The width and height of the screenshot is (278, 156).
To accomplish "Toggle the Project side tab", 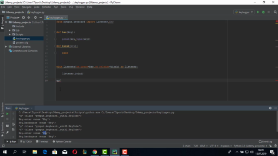I will (x=2, y=23).
